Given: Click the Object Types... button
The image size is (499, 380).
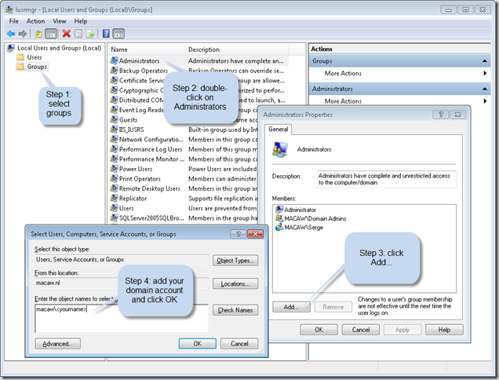Looking at the screenshot, I should coord(235,260).
